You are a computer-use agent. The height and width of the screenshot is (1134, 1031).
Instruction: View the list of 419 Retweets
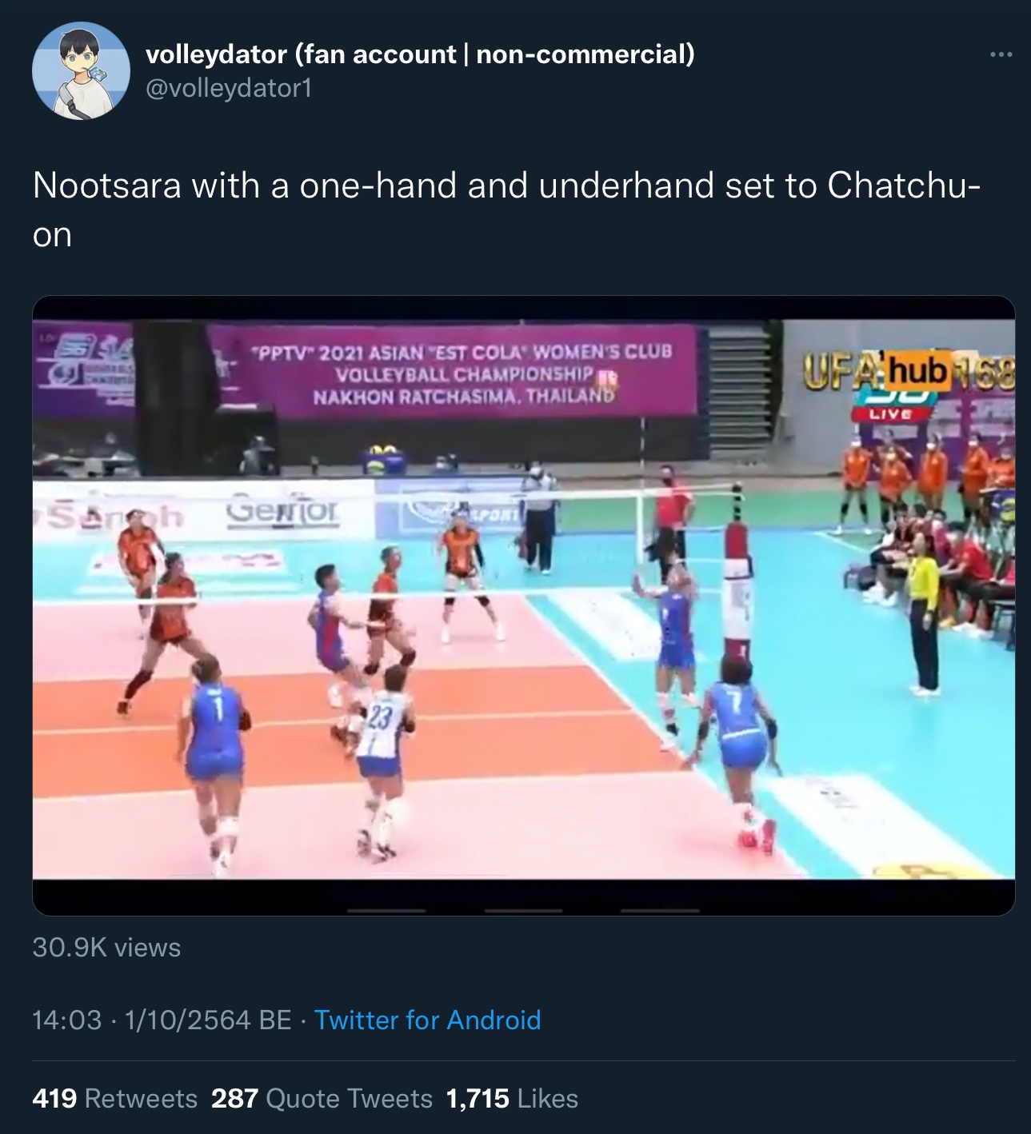(x=115, y=1098)
